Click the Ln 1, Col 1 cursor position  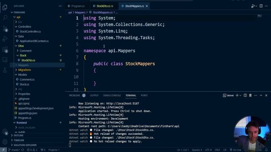click(183, 150)
